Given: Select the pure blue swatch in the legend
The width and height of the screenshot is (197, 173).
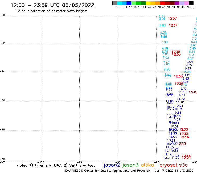Looking at the screenshot, I should click(129, 3).
